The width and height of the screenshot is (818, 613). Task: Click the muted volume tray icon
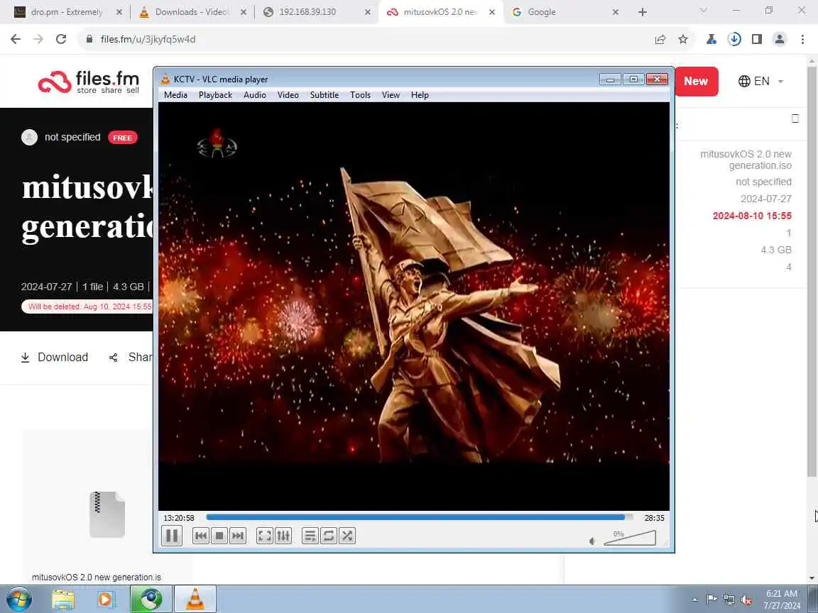click(x=746, y=600)
